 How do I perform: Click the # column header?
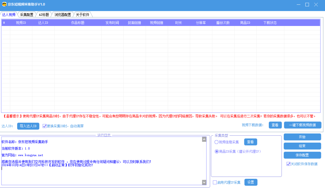pos(4,23)
